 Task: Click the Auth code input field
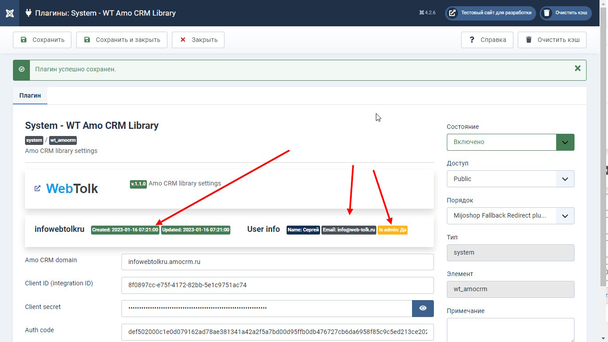277,332
